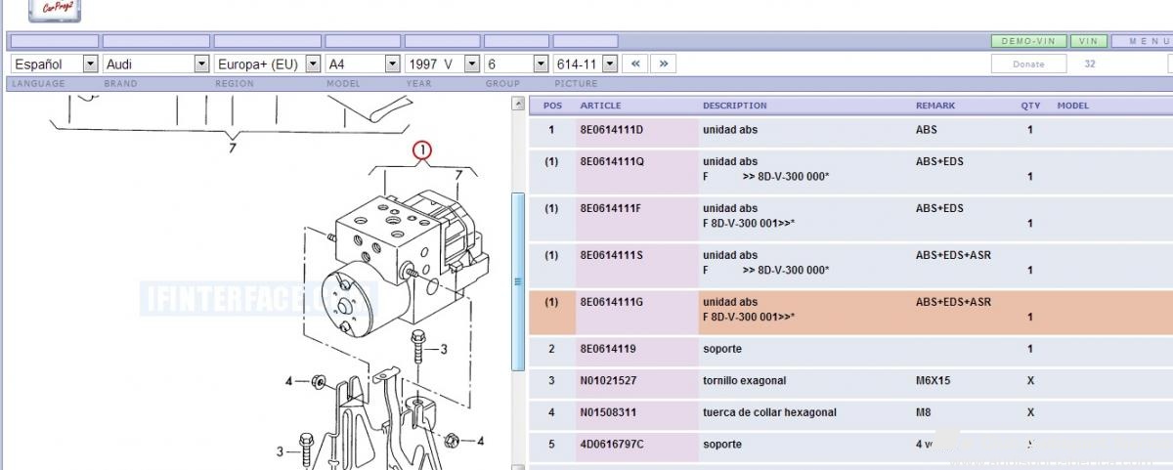Viewport: 1173px width, 470px height.
Task: Open the Year dropdown showing 1997 V
Action: click(x=442, y=64)
